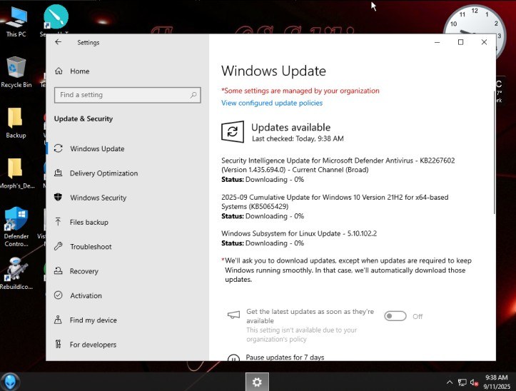Click Pause updates for 7 days
This screenshot has width=516, height=391.
pos(285,357)
